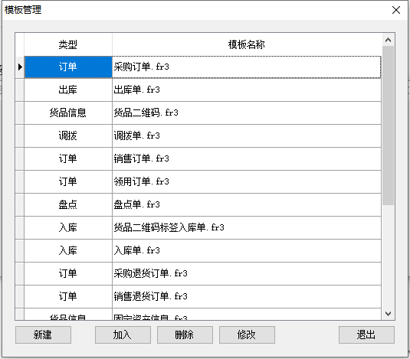Click the 订单 type cell beside 销售退货订单.fr3
This screenshot has width=410, height=359.
click(68, 297)
